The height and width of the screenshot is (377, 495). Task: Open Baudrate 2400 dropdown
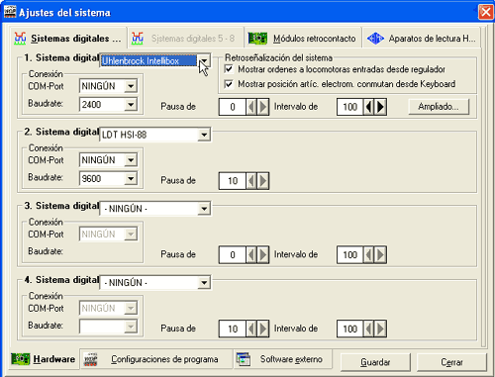click(x=131, y=105)
